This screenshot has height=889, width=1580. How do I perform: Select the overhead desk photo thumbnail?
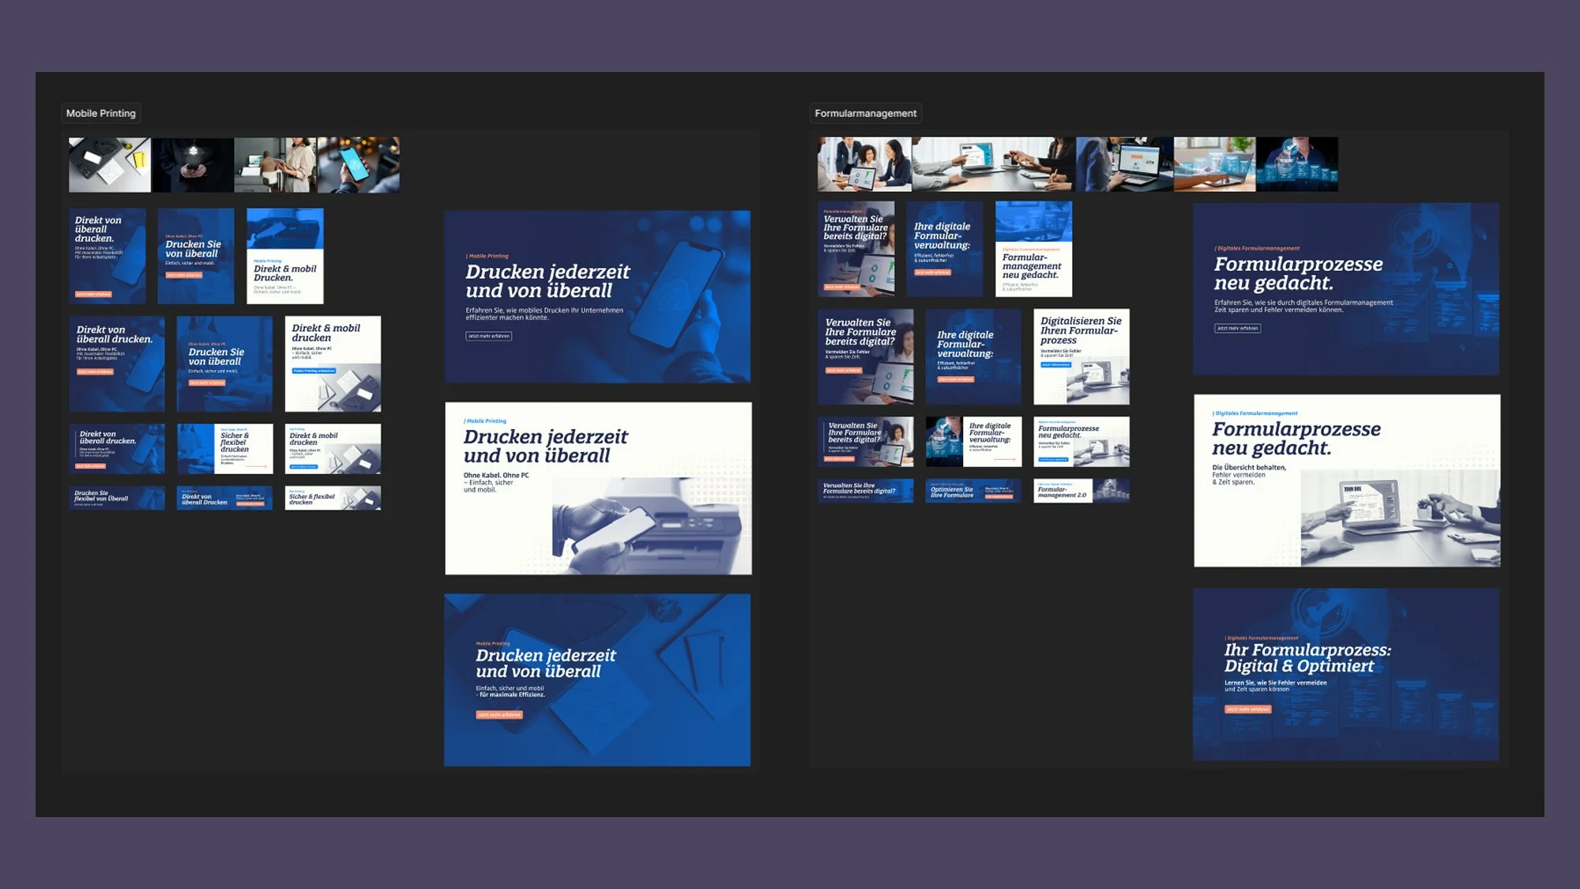click(x=109, y=164)
